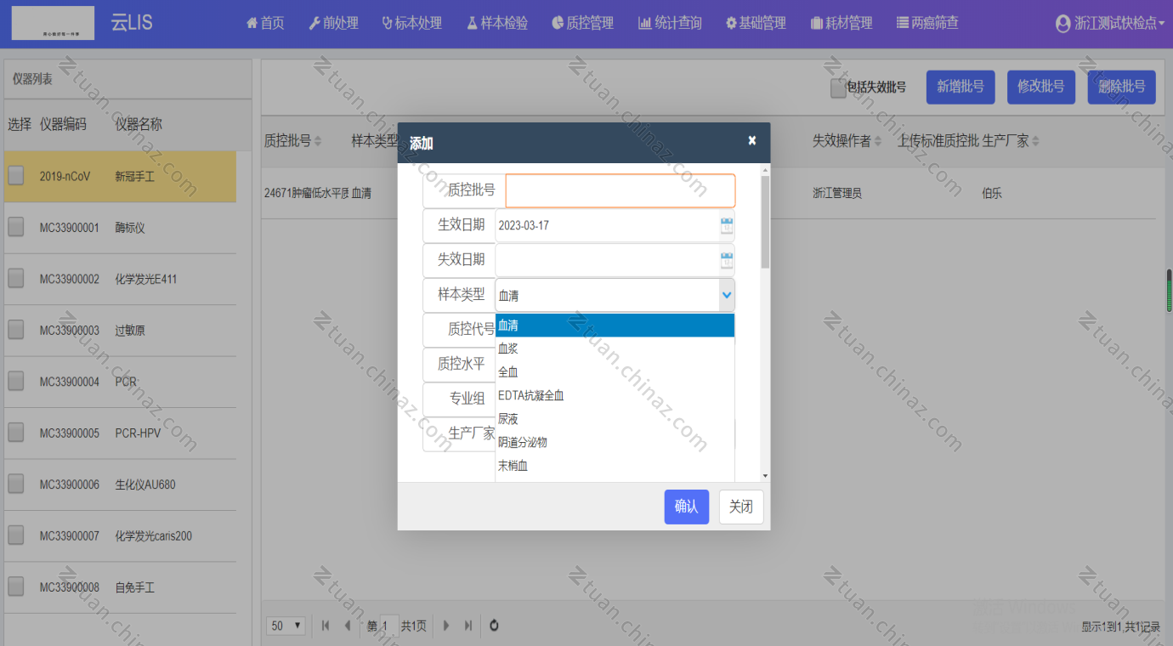
Task: Check the MC33900006 生化仪AU680 checkbox
Action: [x=16, y=484]
